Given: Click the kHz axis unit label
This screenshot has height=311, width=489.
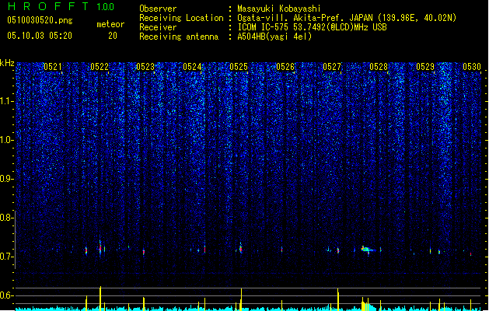Looking at the screenshot, I should coord(7,63).
